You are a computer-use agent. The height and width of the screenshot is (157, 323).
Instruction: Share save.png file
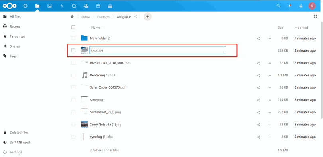258,100
